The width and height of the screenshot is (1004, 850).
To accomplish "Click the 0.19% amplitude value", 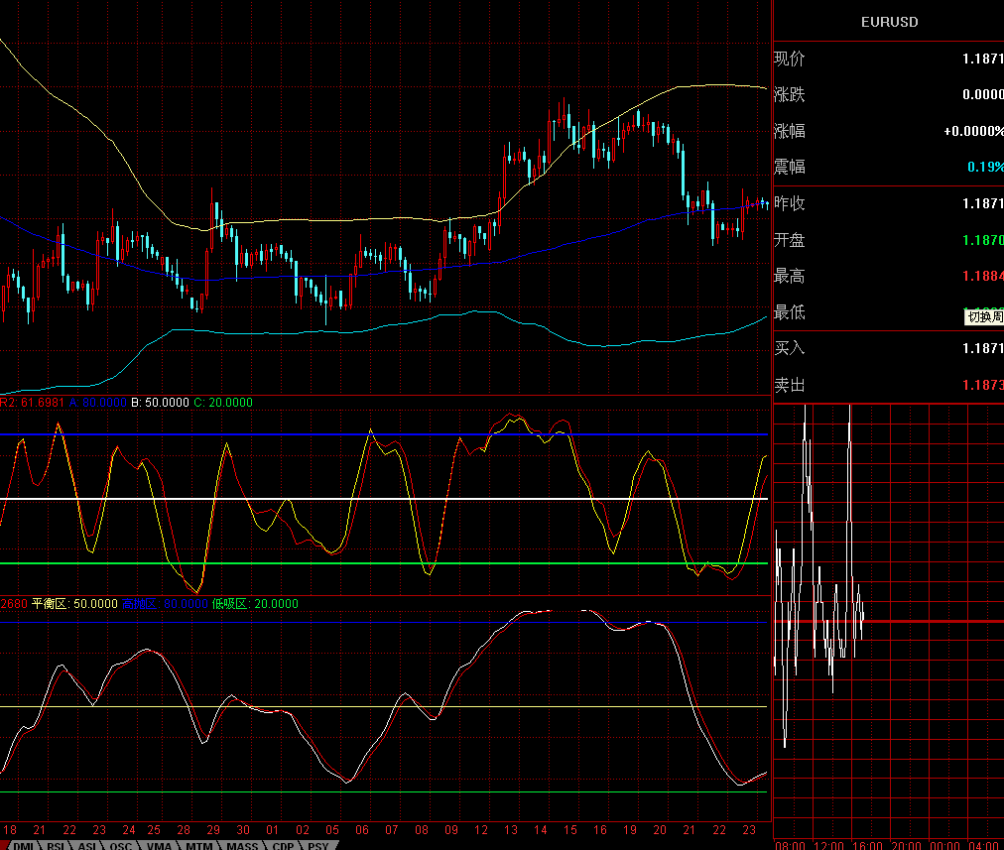I will coord(985,167).
